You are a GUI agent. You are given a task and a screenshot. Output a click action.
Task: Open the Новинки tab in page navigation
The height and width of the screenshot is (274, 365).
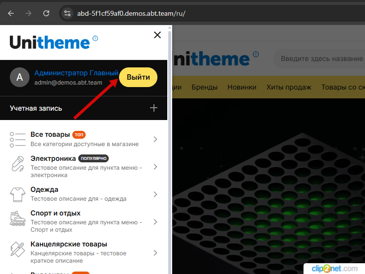point(242,87)
